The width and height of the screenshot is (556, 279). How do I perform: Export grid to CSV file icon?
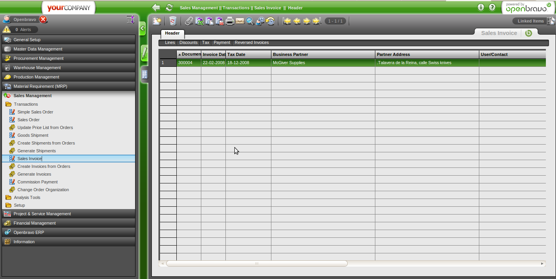click(x=209, y=21)
